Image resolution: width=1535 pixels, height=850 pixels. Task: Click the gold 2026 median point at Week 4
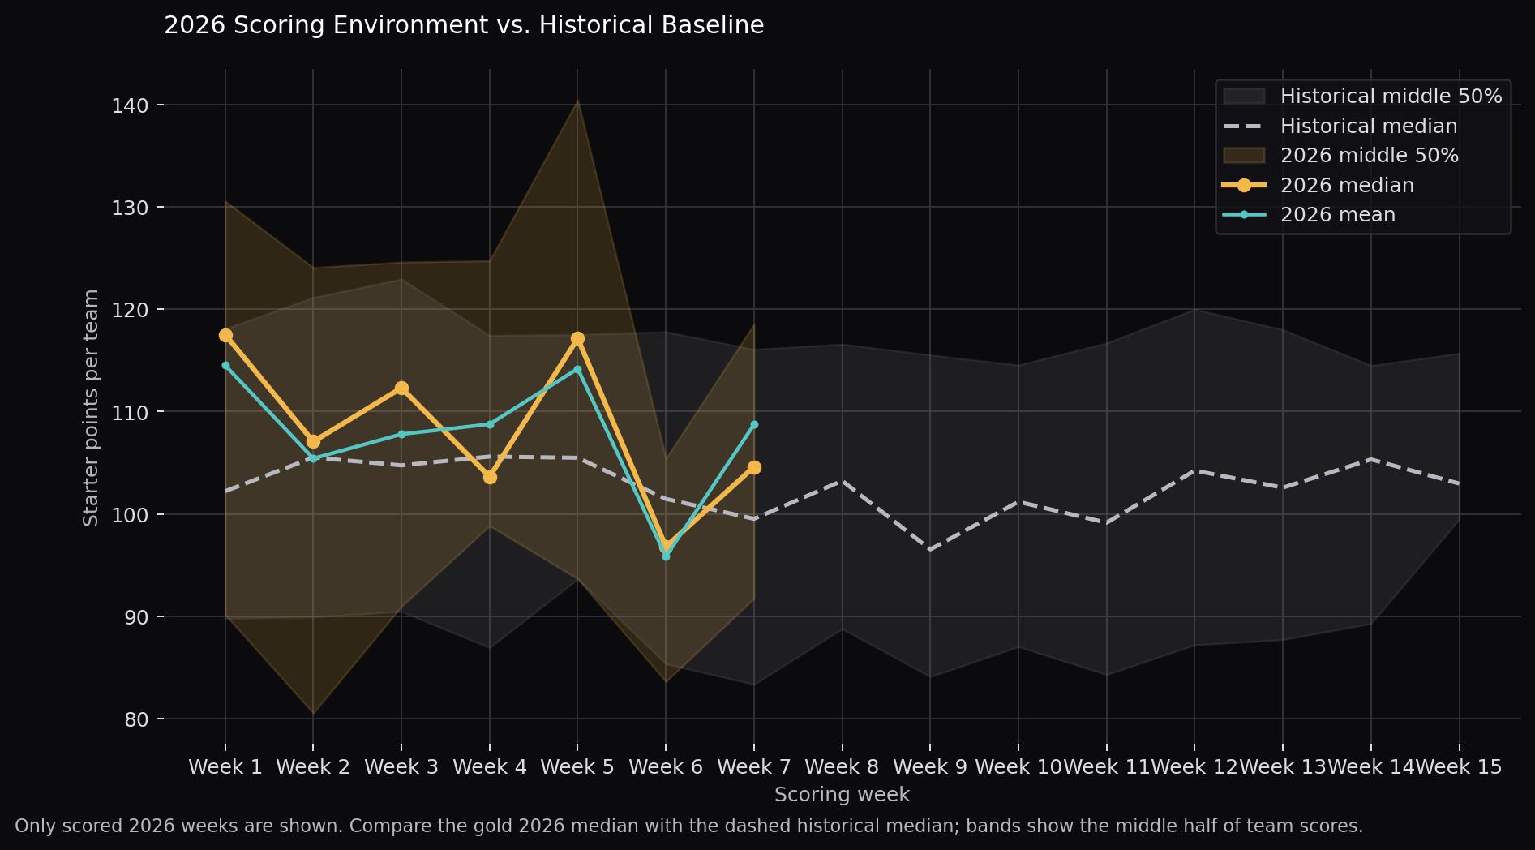point(490,477)
